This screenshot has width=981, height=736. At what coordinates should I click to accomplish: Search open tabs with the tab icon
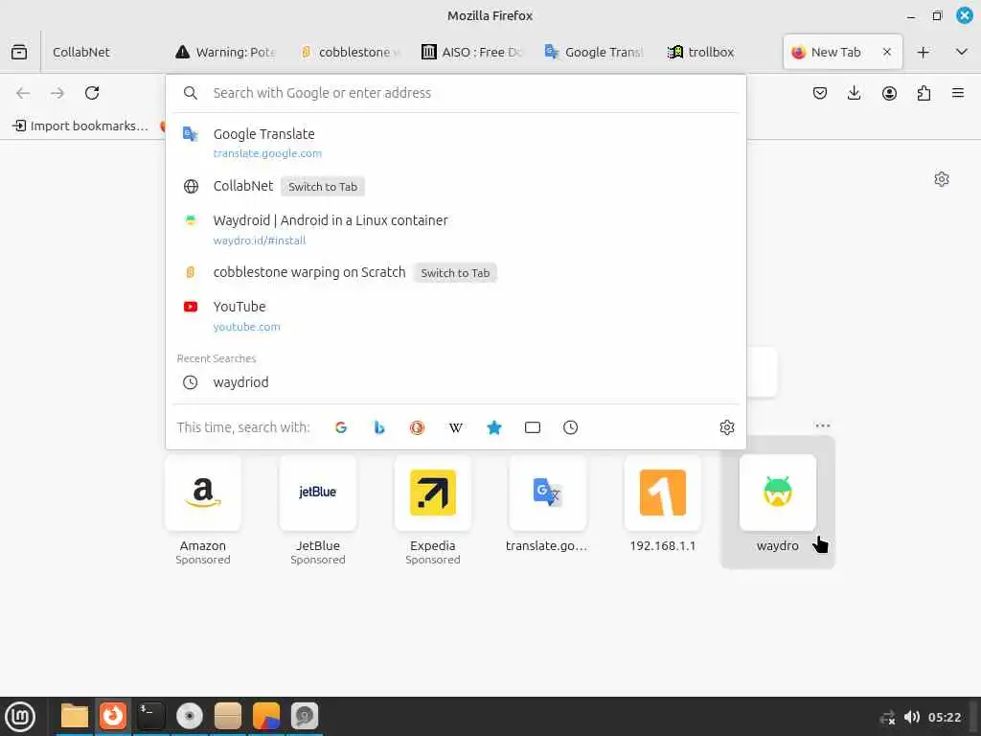click(533, 427)
